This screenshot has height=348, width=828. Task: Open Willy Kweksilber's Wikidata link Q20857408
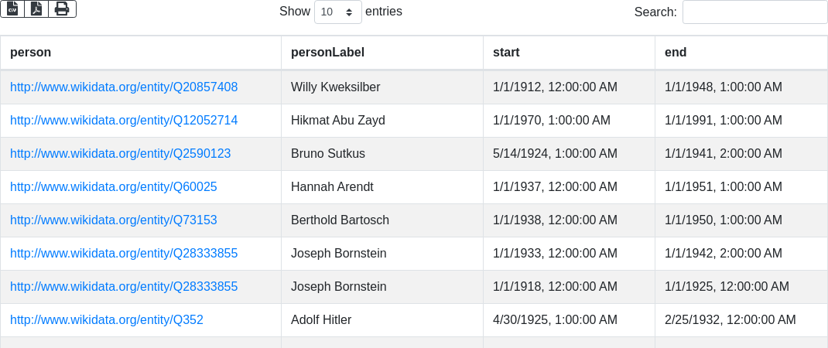pyautogui.click(x=124, y=87)
